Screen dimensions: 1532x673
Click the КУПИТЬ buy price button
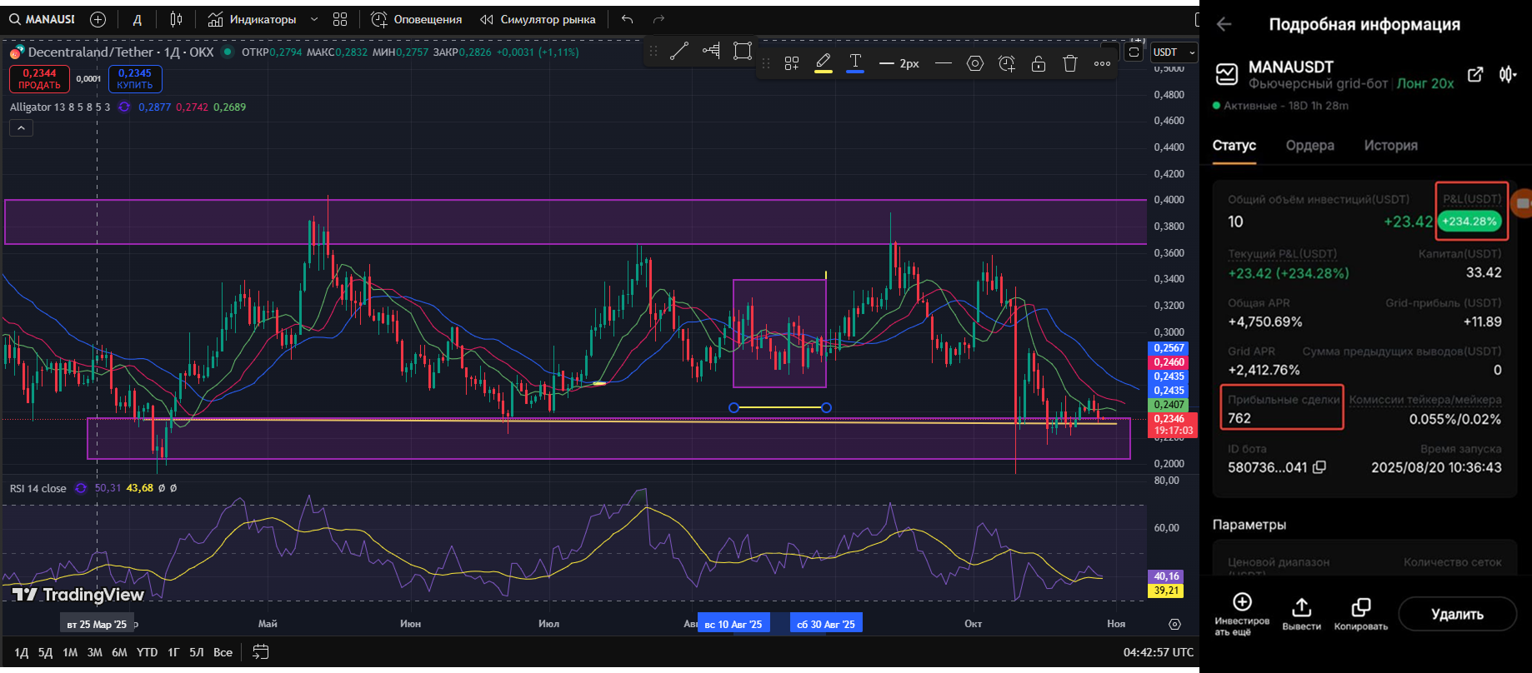pyautogui.click(x=135, y=79)
